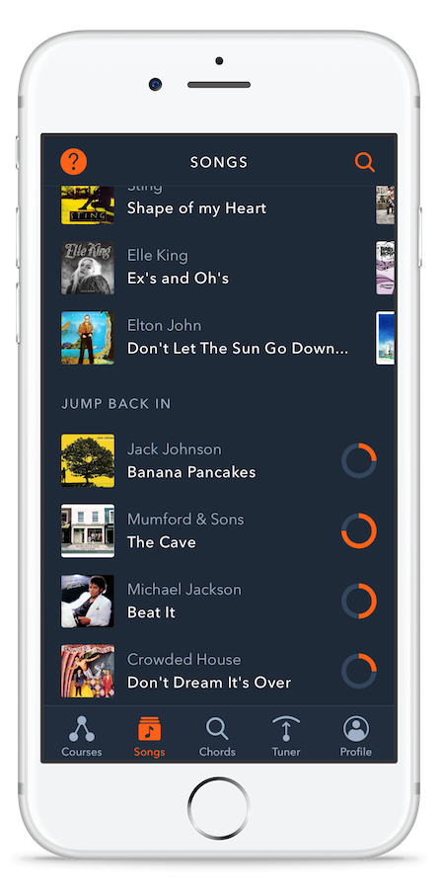The width and height of the screenshot is (442, 892).
Task: Tap the Banana Pancakes progress ring
Action: coord(359,460)
